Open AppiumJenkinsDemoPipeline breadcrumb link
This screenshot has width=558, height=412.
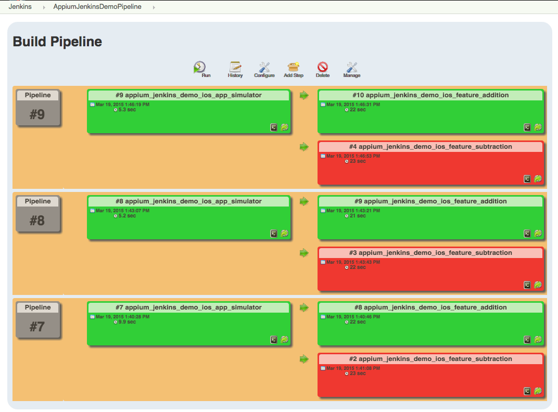click(97, 7)
